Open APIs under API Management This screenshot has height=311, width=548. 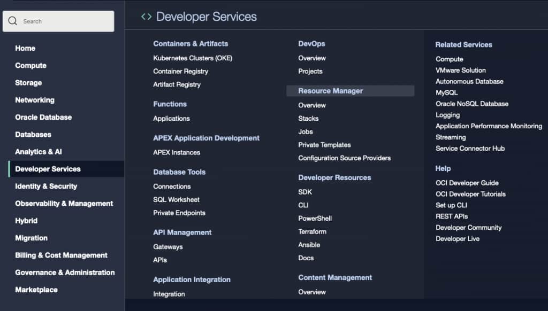point(160,260)
